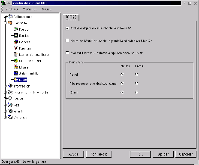Viewport: 199px width, 165px height.
Task: Select the Red network icon
Action: coord(10,105)
